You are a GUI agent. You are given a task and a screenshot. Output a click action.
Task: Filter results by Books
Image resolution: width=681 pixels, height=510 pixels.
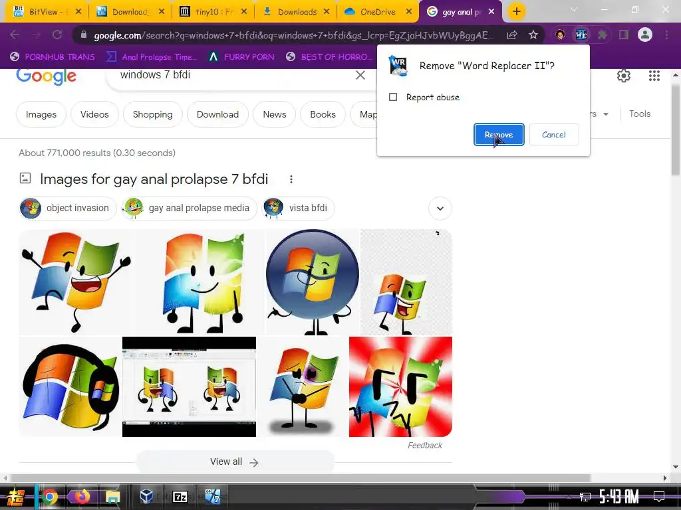pyautogui.click(x=323, y=114)
